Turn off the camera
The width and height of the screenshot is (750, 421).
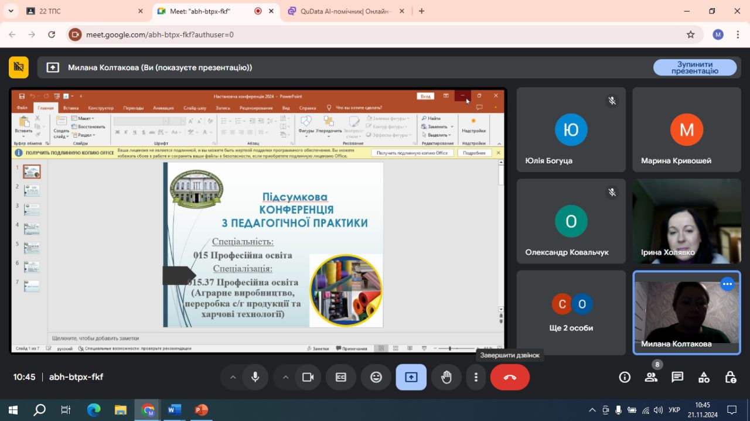click(308, 377)
